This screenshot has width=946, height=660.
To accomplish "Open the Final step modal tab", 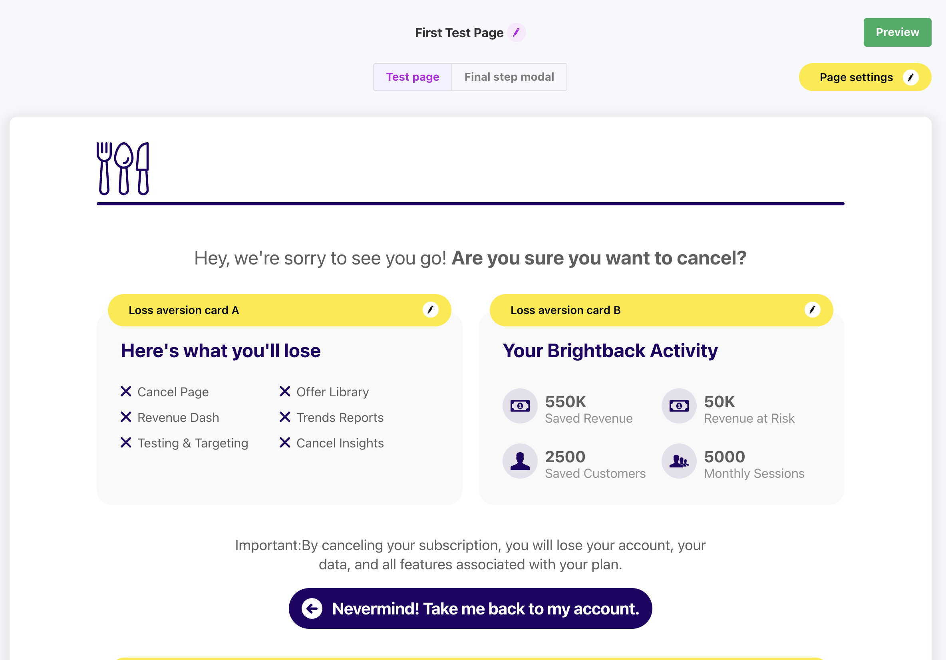I will [x=509, y=77].
